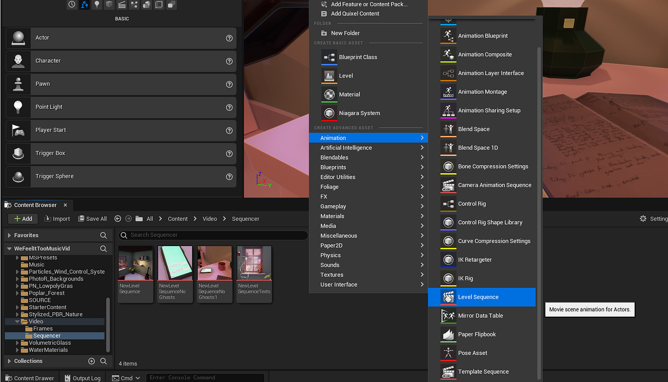Open the NewLevelSequence thumbnail
The height and width of the screenshot is (382, 668).
pyautogui.click(x=135, y=262)
